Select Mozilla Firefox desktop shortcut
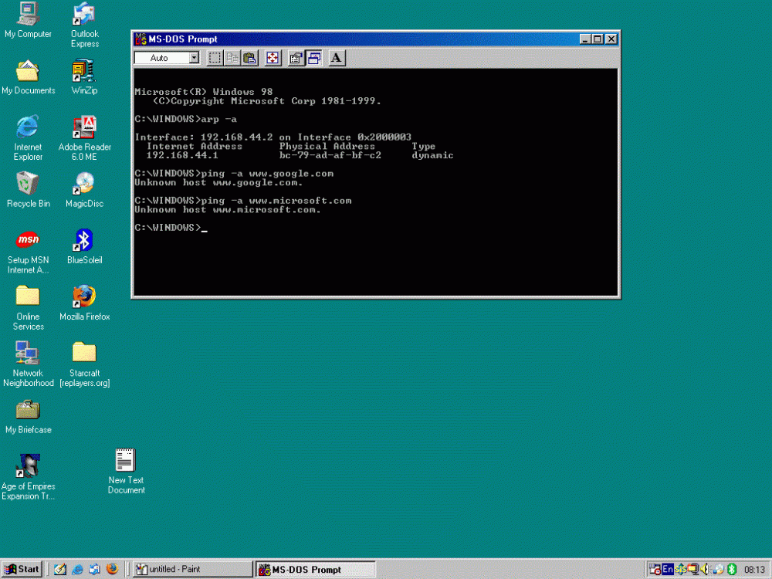Viewport: 772px width, 579px height. [84, 303]
